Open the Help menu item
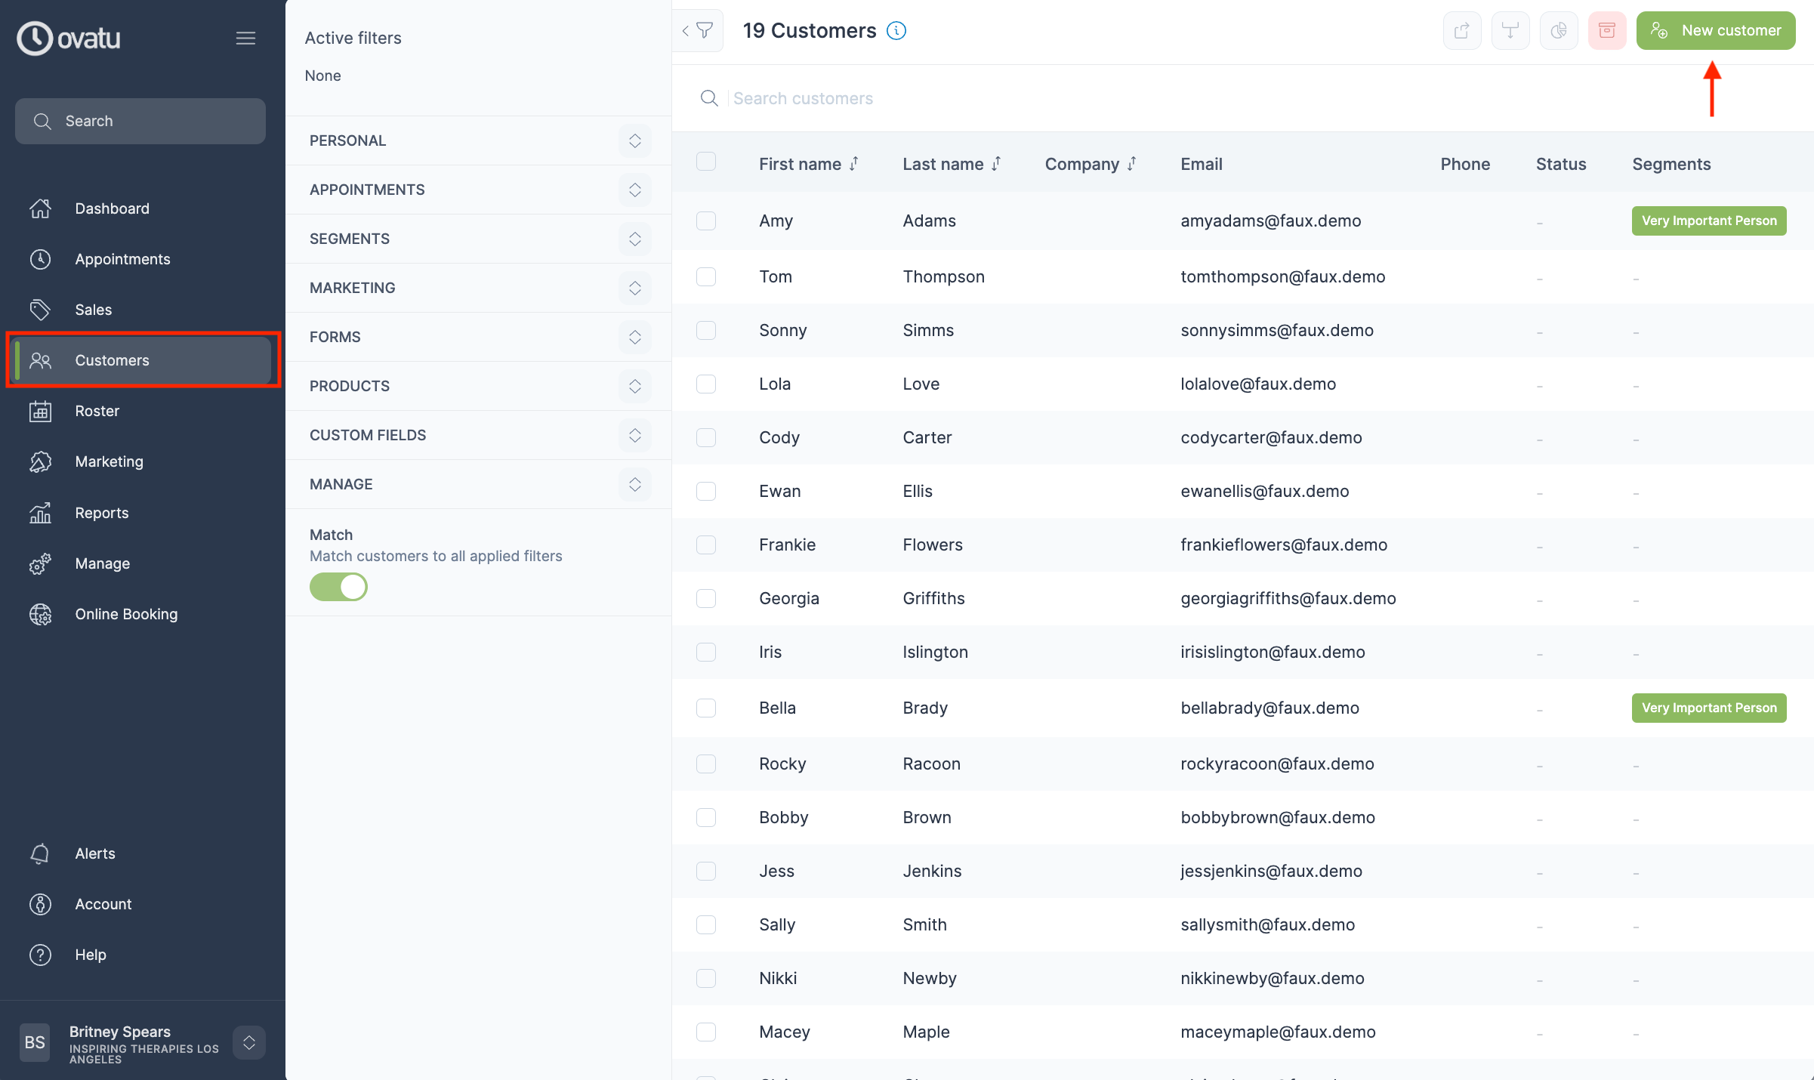 point(91,954)
